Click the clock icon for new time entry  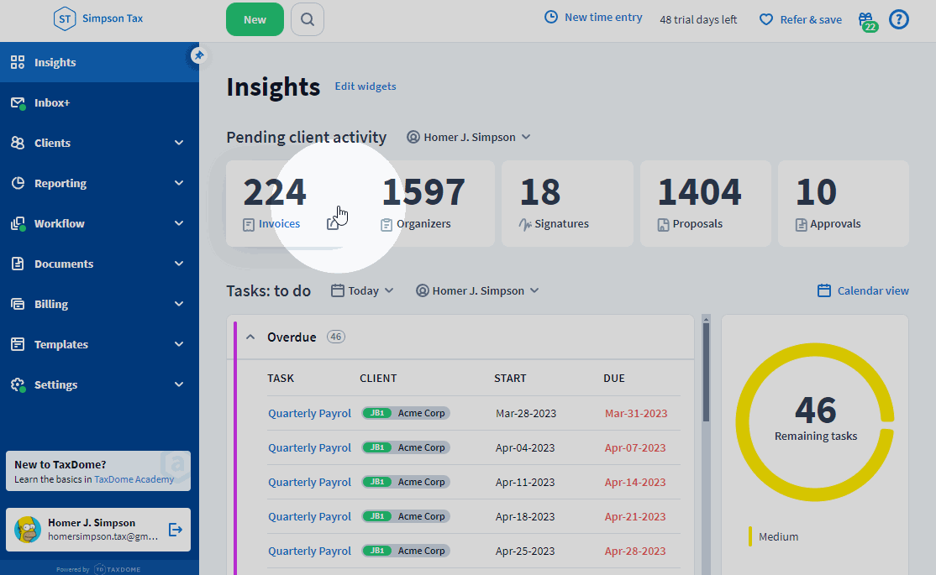pyautogui.click(x=551, y=18)
